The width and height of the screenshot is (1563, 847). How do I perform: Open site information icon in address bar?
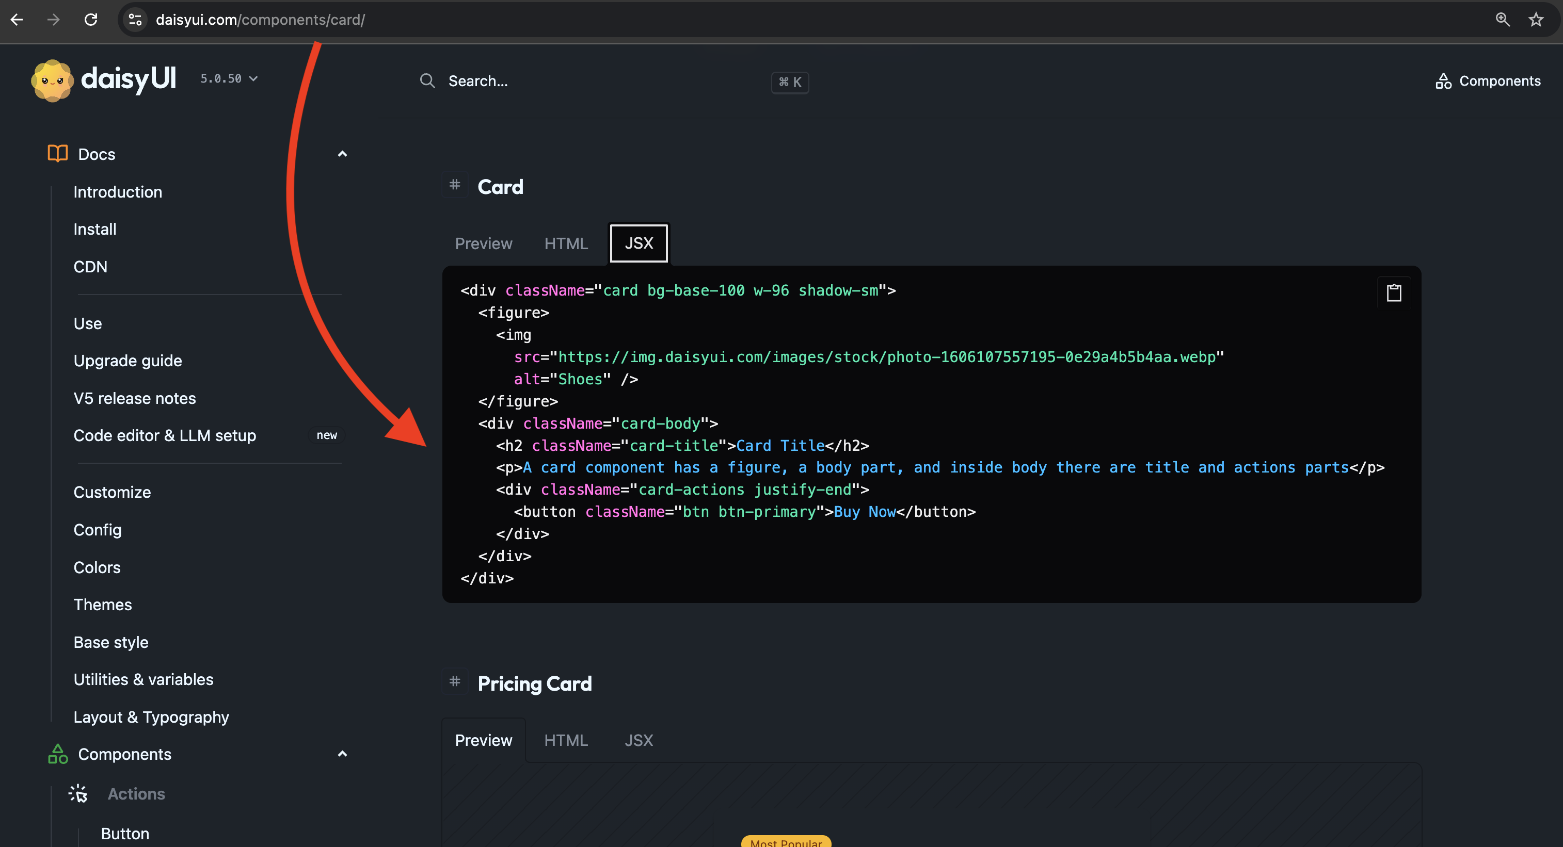click(135, 20)
